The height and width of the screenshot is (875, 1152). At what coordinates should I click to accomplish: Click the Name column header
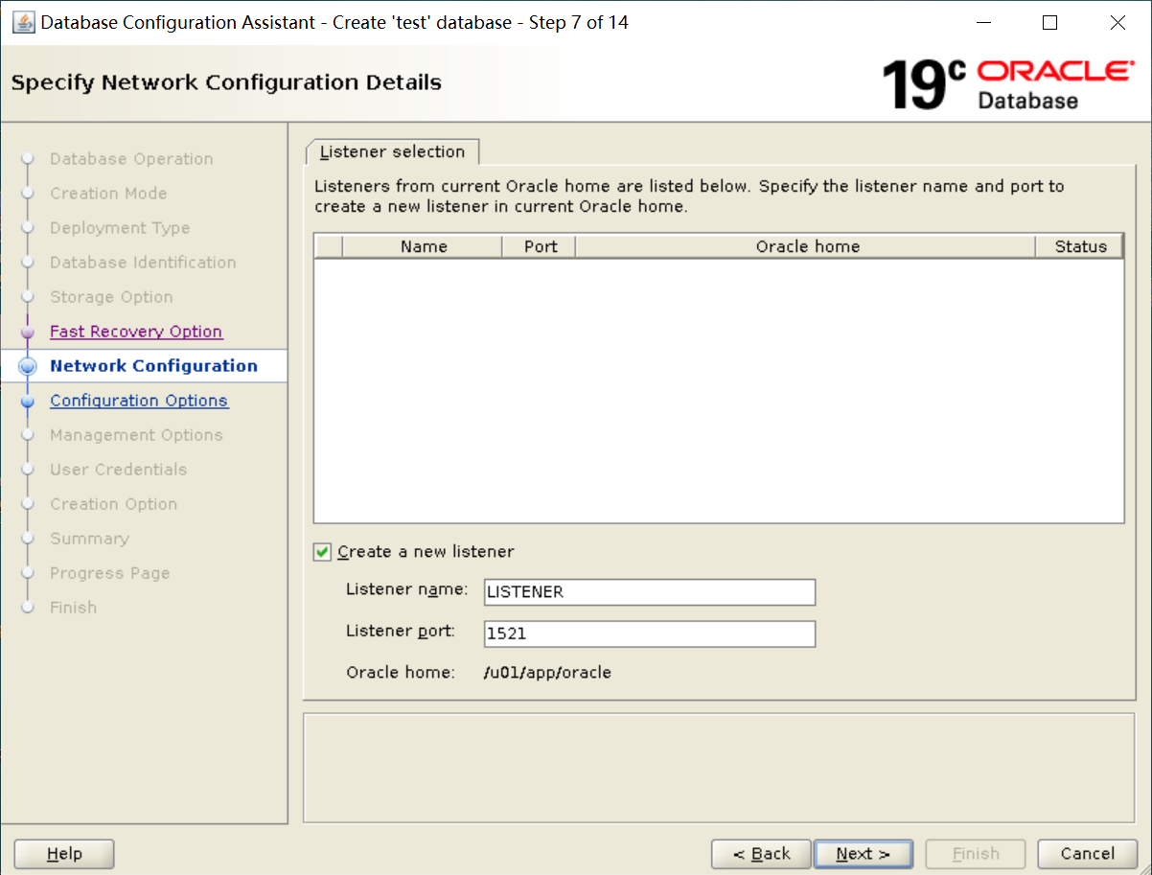[x=423, y=246]
